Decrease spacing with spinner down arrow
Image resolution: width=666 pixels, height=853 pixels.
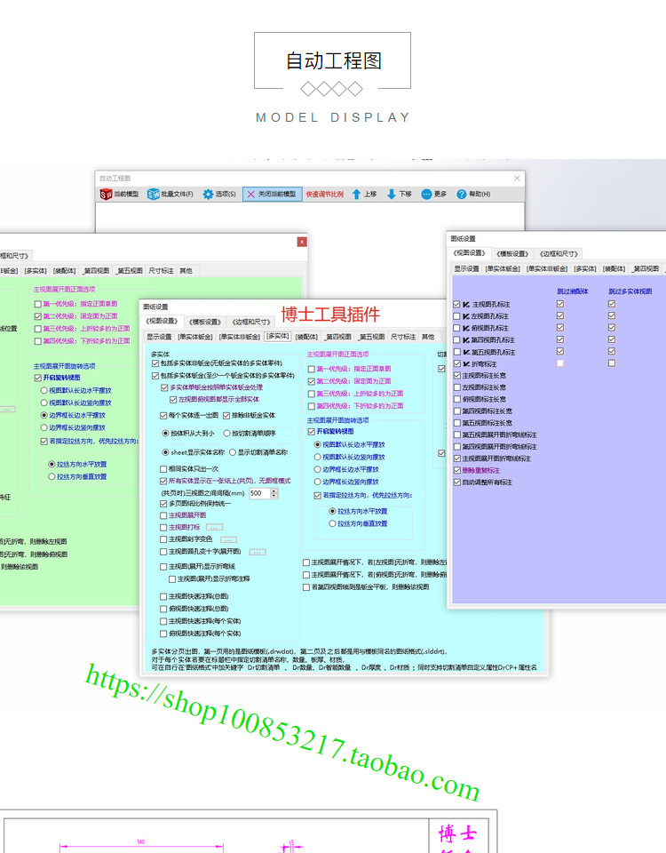tap(274, 496)
